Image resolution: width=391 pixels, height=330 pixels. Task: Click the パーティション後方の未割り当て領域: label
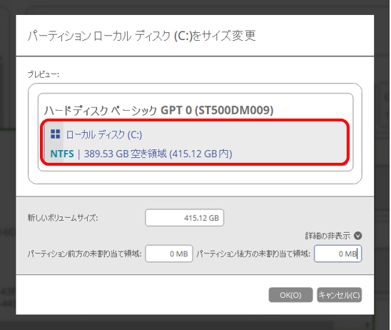tap(253, 254)
